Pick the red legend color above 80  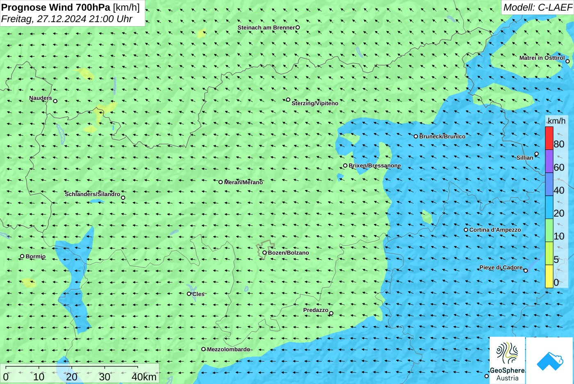549,138
